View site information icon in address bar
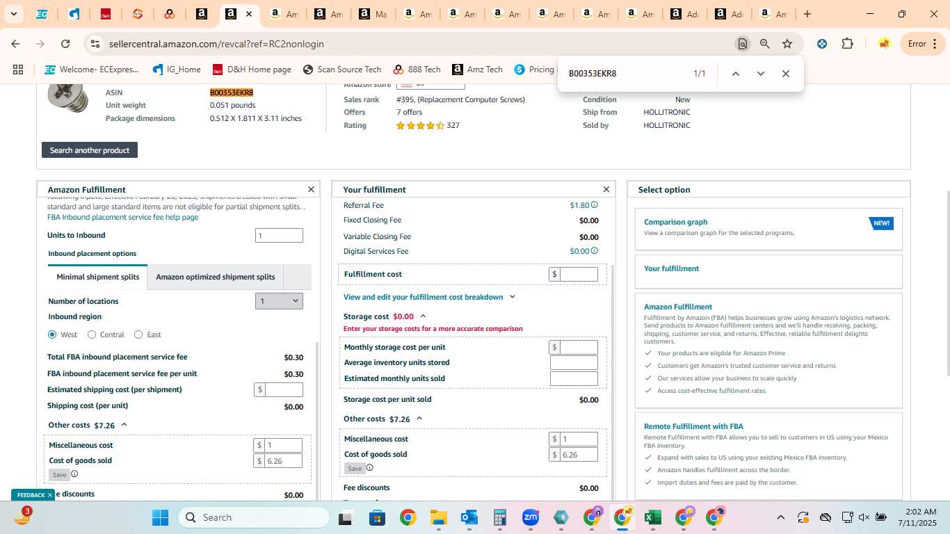950x534 pixels. pos(95,44)
